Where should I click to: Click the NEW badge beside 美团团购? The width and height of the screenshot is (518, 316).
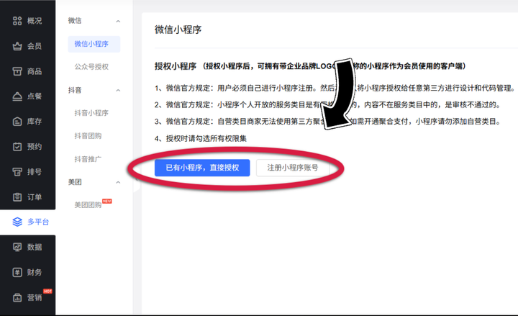(107, 201)
